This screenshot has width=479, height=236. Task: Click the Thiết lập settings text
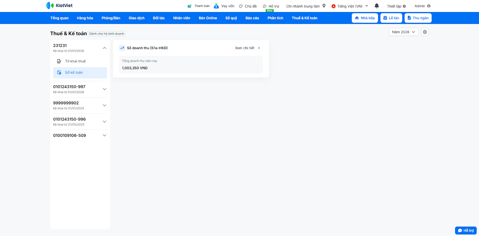tap(394, 6)
